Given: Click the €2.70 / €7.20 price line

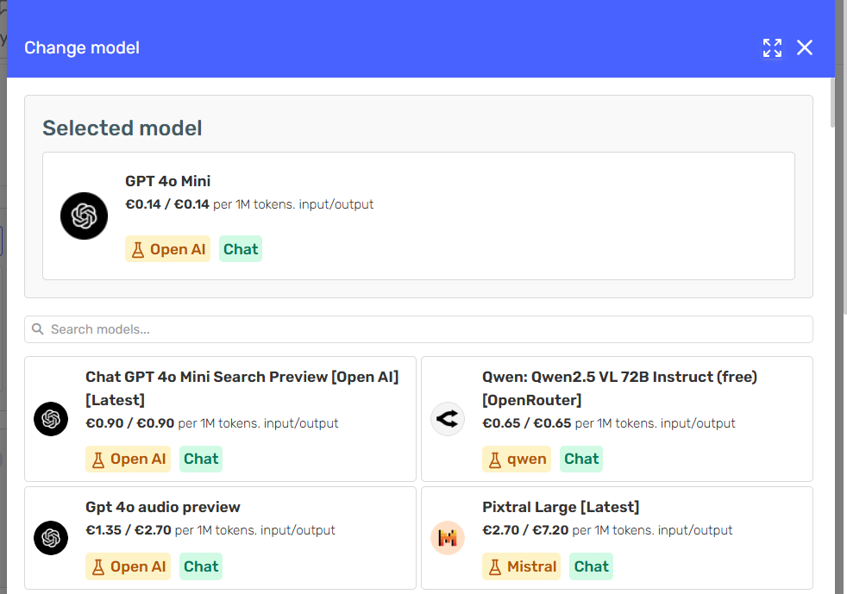Looking at the screenshot, I should point(607,529).
